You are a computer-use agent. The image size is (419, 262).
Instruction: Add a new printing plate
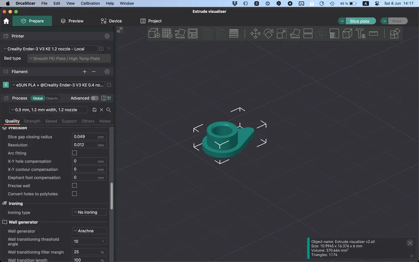coord(167,34)
